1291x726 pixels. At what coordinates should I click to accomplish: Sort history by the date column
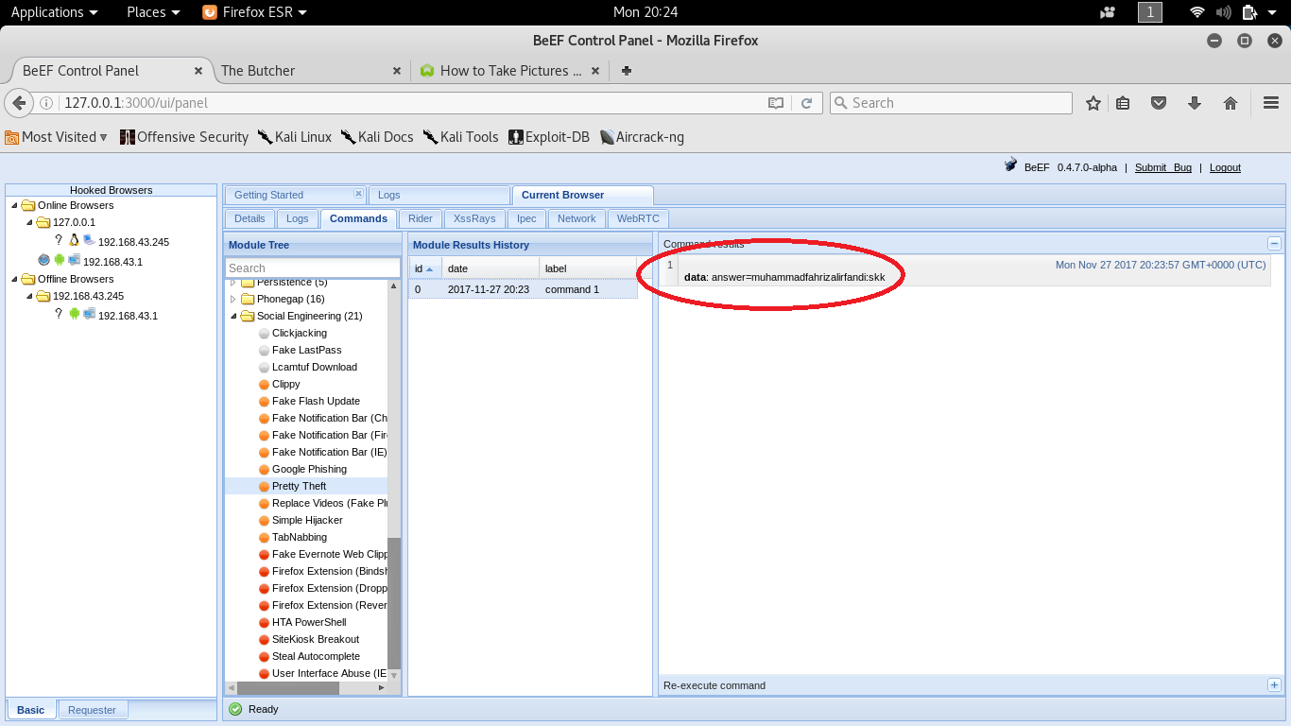491,268
